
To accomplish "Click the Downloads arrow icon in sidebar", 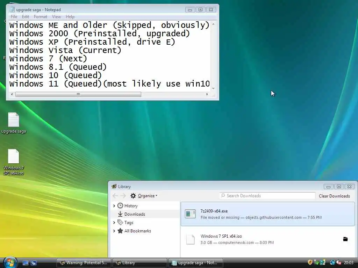I will click(x=120, y=214).
